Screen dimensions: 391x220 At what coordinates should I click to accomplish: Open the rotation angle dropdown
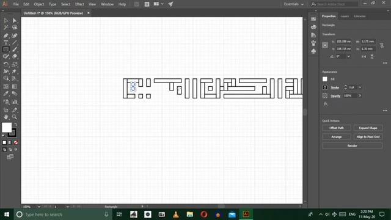tap(348, 57)
